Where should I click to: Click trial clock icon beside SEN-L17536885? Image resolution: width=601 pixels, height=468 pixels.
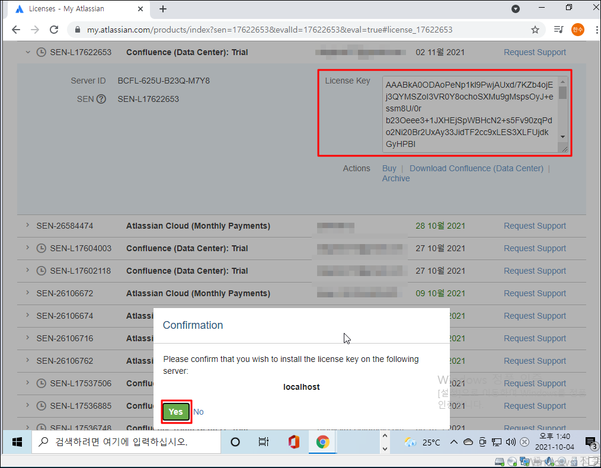tap(41, 406)
